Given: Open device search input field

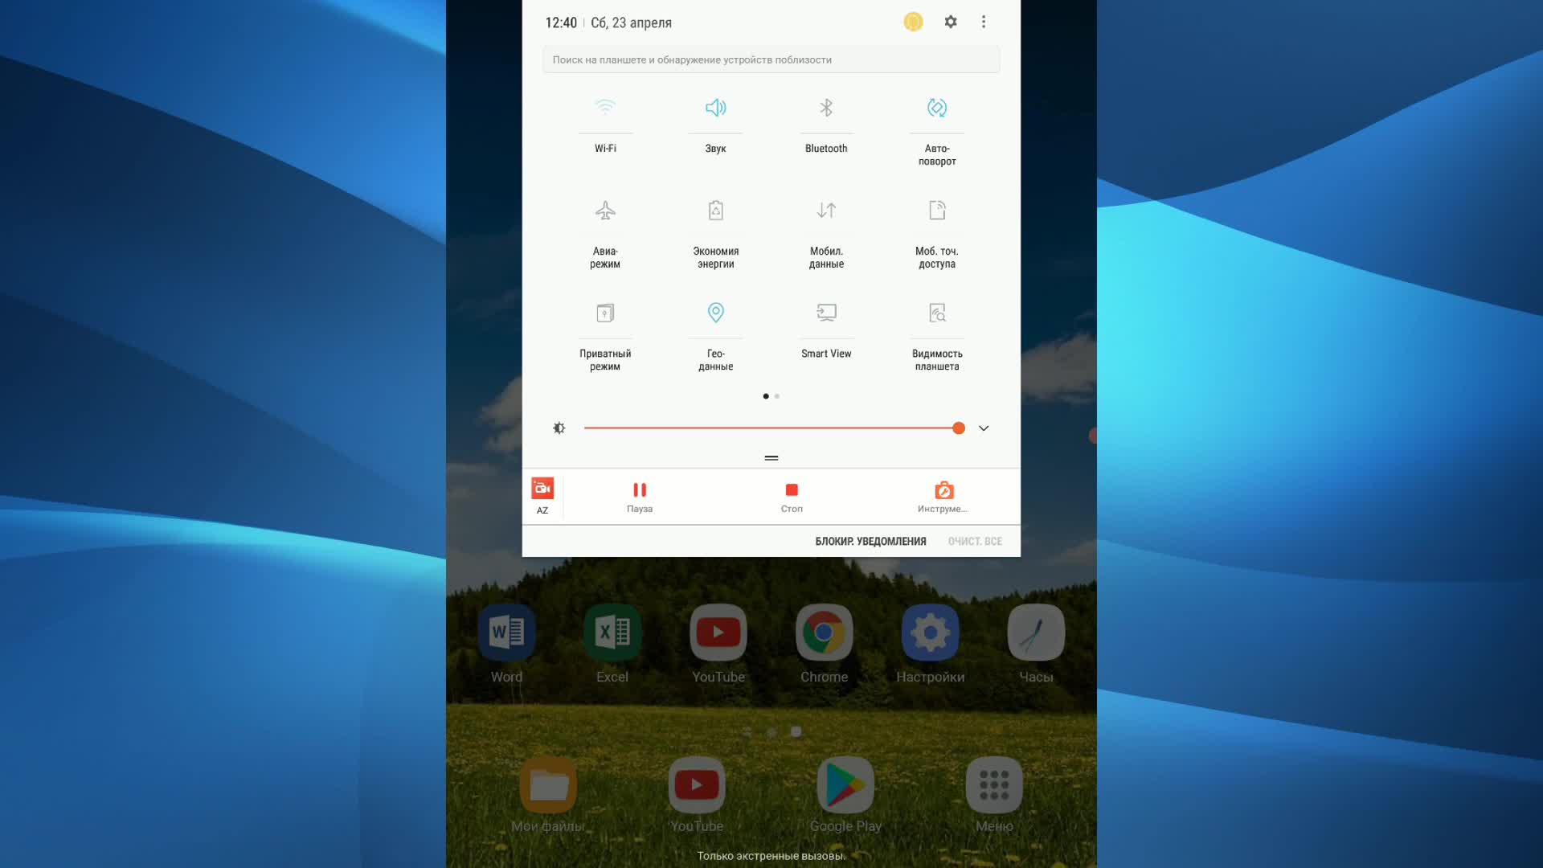Looking at the screenshot, I should pyautogui.click(x=771, y=59).
